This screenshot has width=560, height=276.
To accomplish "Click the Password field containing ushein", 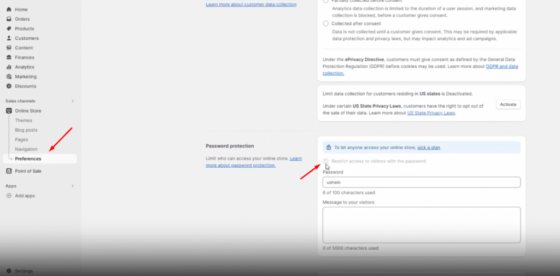I will pos(422,182).
